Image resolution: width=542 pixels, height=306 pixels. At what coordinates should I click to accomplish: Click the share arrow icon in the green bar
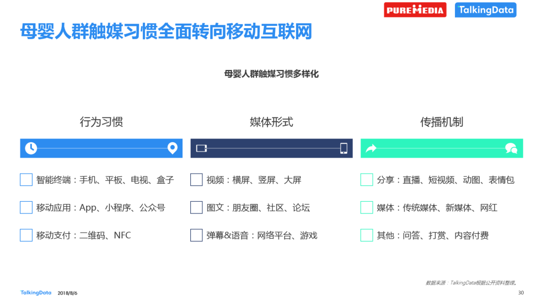(371, 148)
